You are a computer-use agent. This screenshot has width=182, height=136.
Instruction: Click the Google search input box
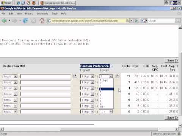pyautogui.click(x=161, y=21)
